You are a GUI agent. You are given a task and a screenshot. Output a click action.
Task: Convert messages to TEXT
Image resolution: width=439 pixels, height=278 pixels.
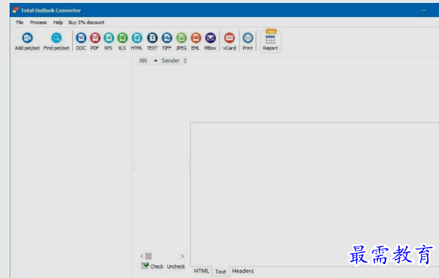pyautogui.click(x=152, y=41)
